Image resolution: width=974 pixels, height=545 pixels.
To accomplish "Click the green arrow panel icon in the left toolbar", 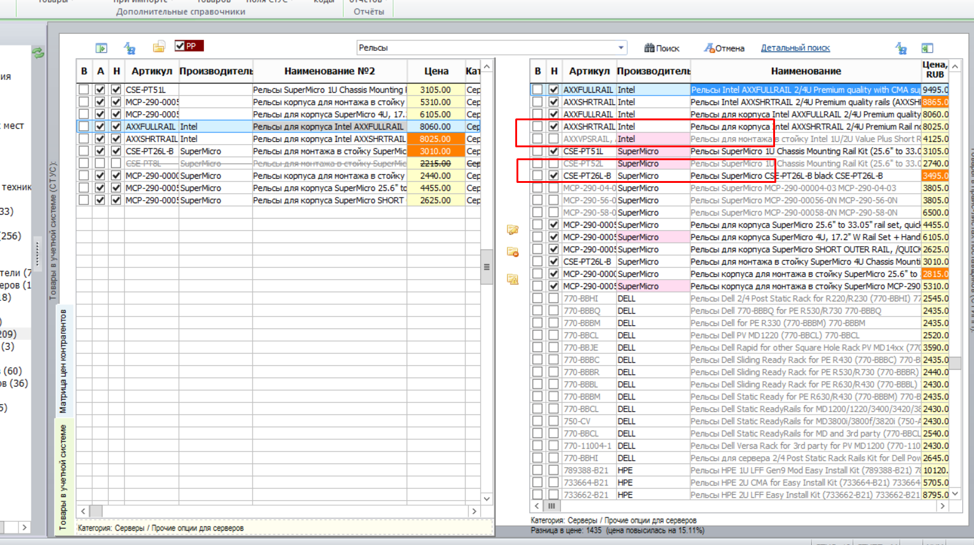I will click(101, 48).
